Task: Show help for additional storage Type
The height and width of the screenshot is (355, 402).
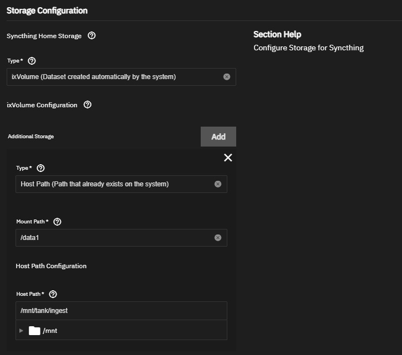Action: [x=40, y=168]
